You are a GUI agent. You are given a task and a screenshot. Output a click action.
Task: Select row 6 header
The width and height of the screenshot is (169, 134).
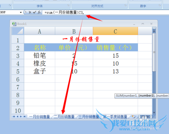(18, 79)
